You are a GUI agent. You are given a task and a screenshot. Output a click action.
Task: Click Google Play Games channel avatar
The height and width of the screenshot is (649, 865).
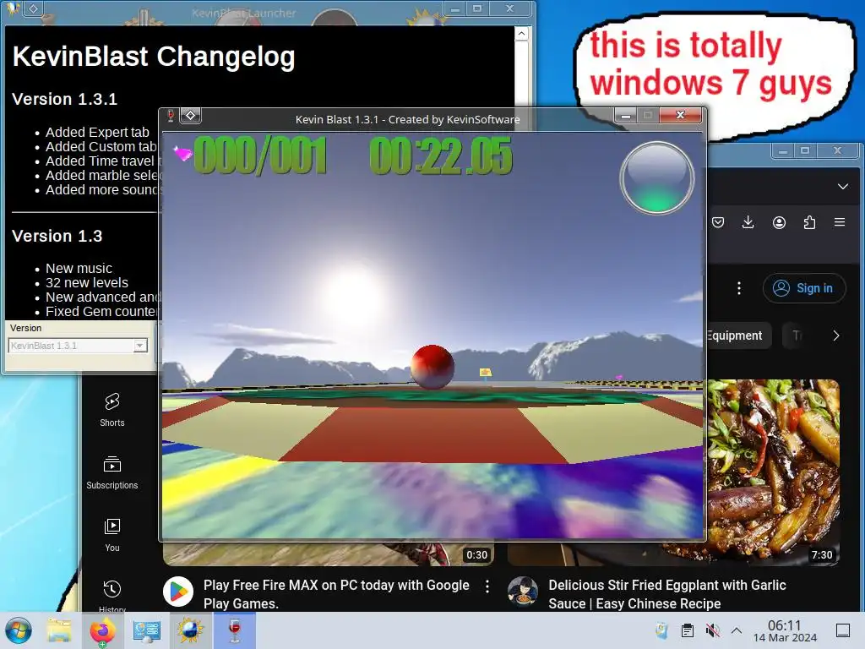(x=178, y=591)
